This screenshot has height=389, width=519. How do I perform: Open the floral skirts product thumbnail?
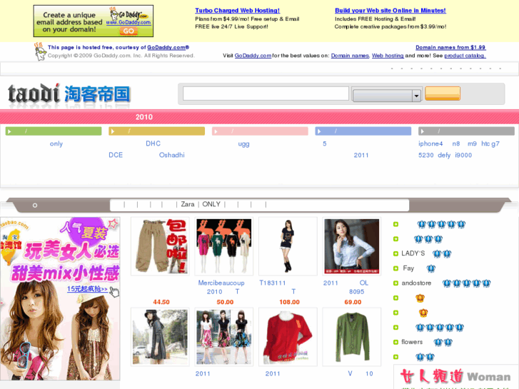[x=223, y=337]
